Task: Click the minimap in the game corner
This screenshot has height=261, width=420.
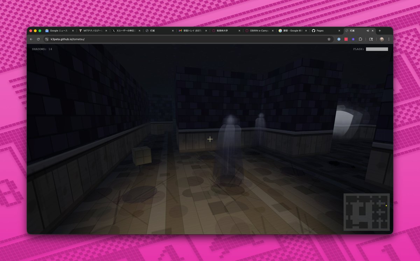Action: click(366, 212)
